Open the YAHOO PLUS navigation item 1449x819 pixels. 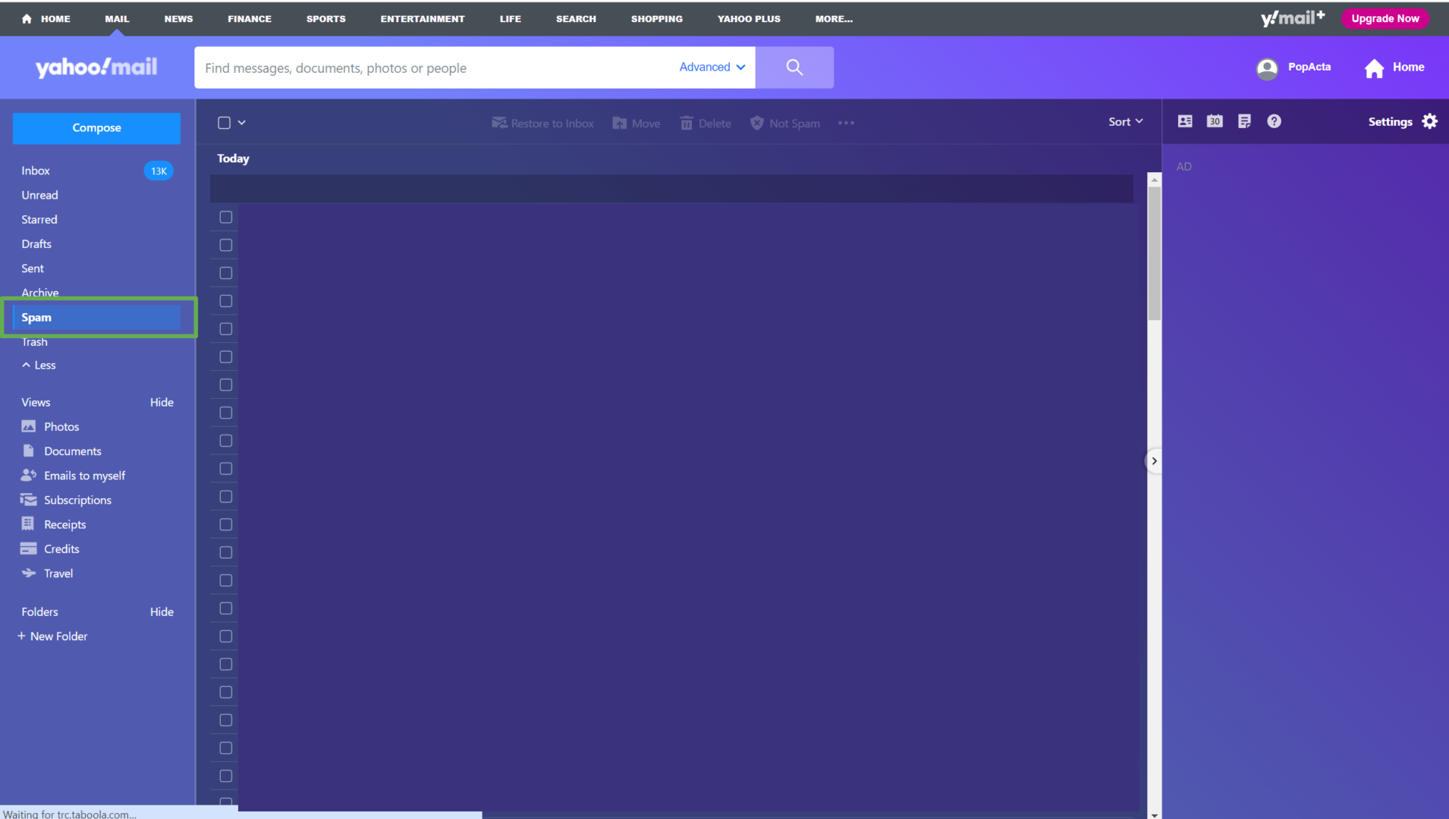749,19
